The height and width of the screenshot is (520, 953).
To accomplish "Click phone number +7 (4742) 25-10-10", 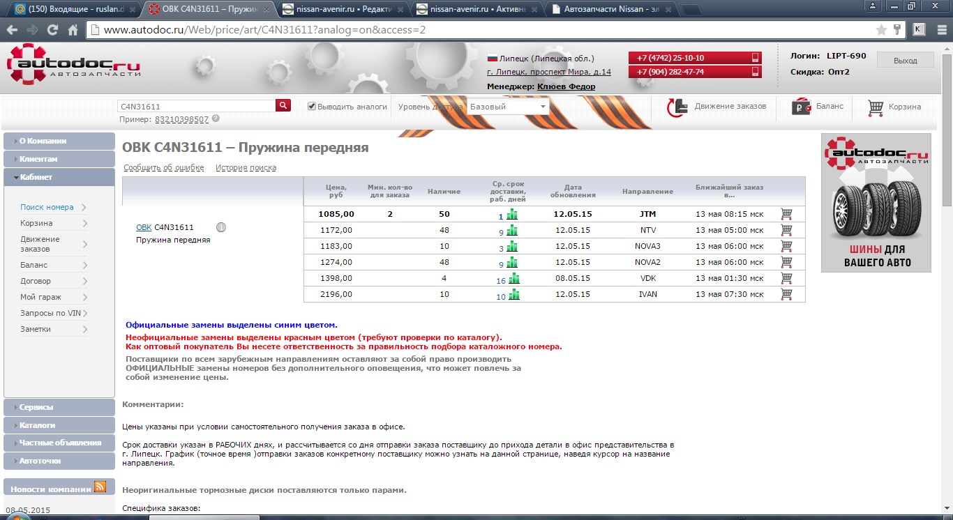I will point(694,58).
